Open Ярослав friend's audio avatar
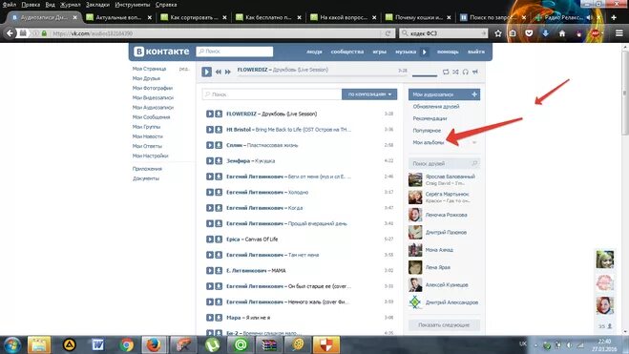This screenshot has height=354, width=629. 415,179
